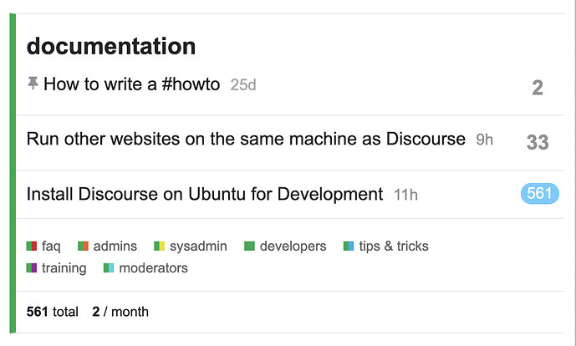Screen dimensions: 576x346
Task: Click the green developers color badge
Action: (249, 246)
